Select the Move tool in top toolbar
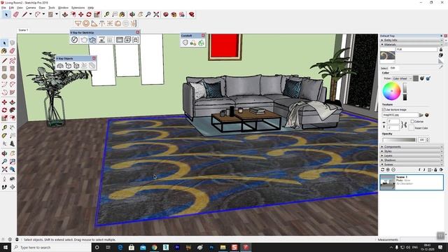Screen dimensions: 448x252 [81, 14]
